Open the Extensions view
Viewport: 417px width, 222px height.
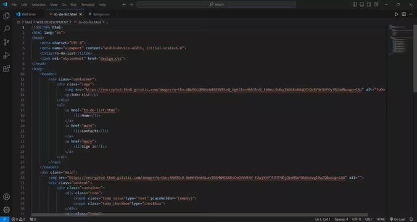[x=6, y=68]
